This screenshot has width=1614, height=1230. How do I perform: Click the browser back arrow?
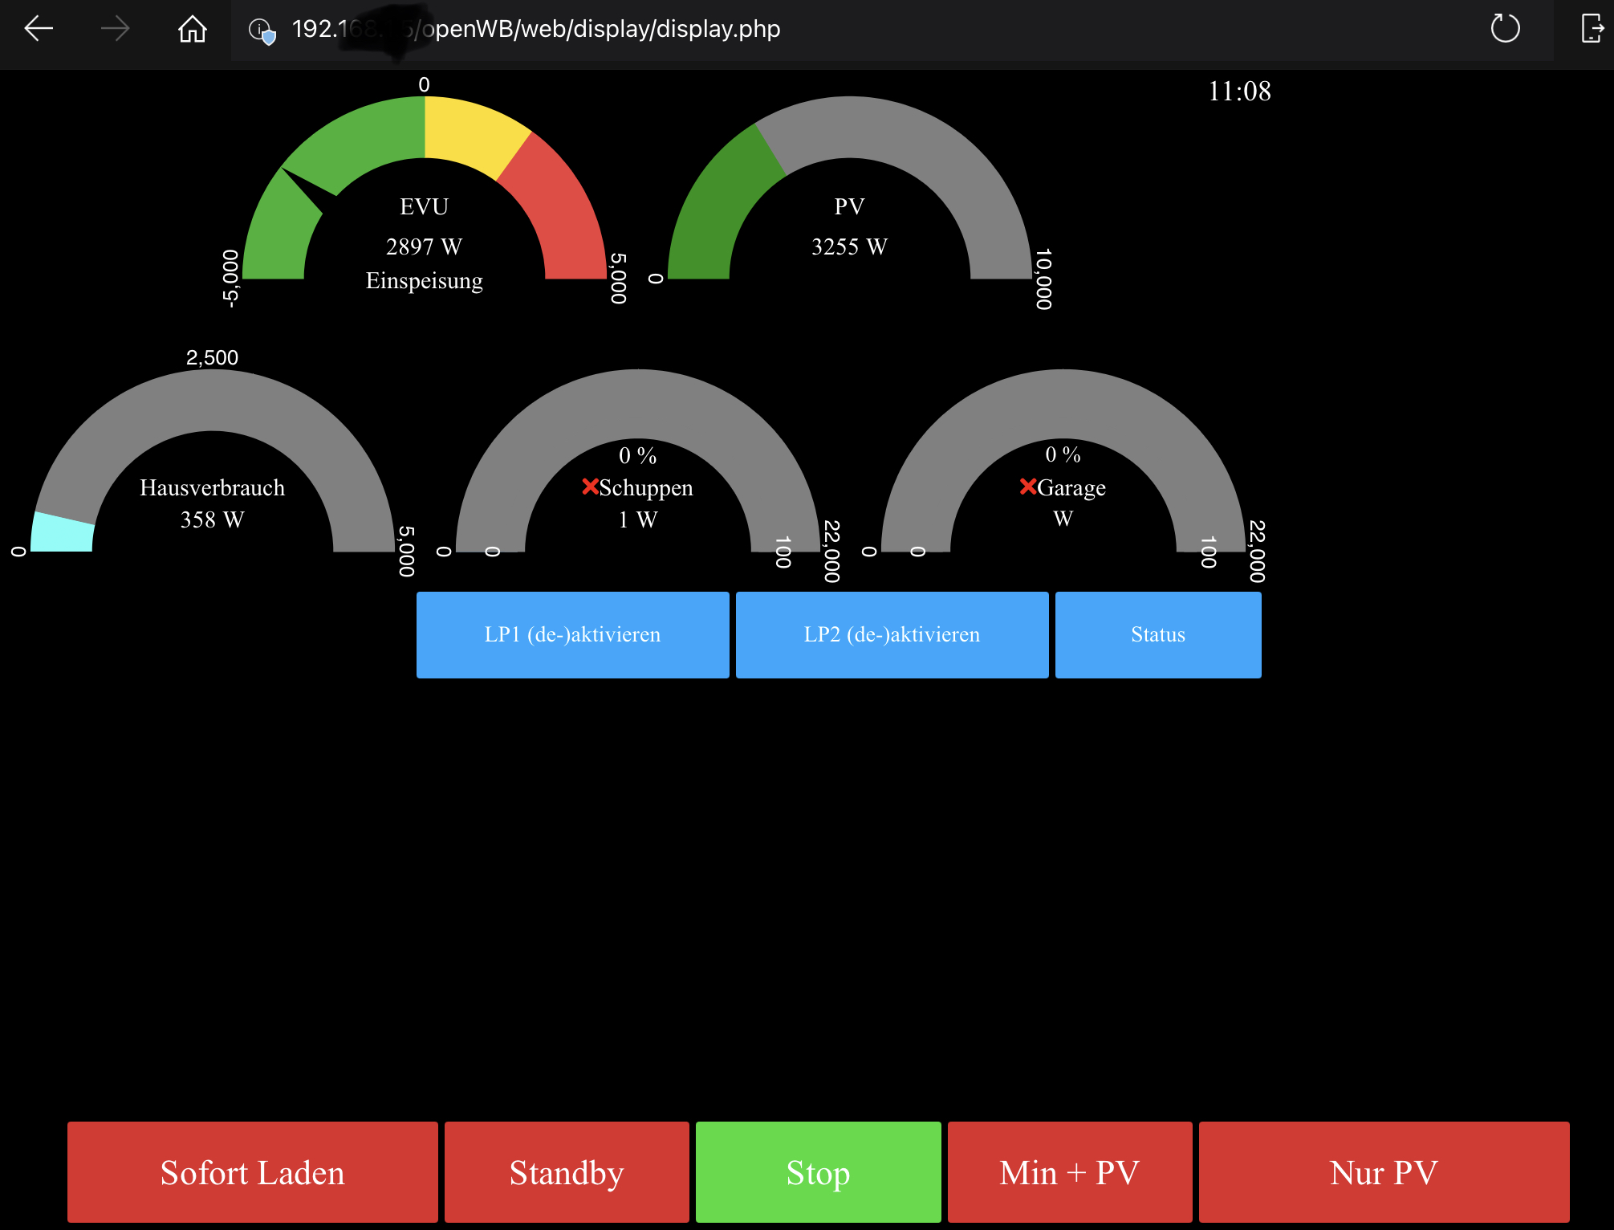(39, 29)
